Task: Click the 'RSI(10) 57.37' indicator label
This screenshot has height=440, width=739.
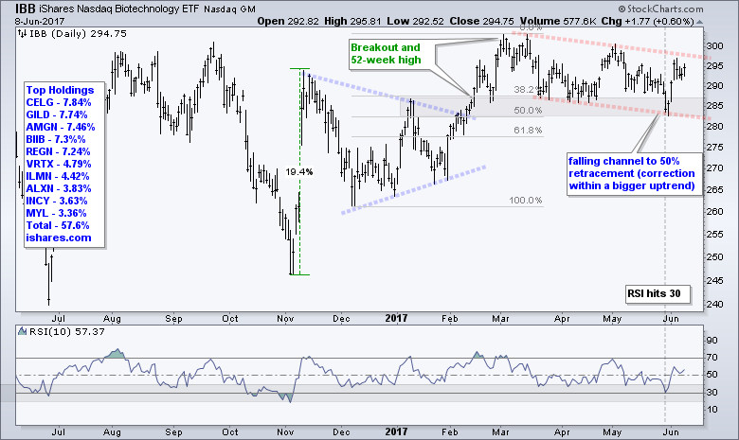Action: tap(67, 332)
